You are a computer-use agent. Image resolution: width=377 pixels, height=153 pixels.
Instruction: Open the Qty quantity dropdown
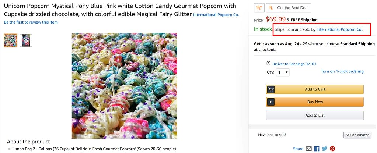click(x=283, y=72)
